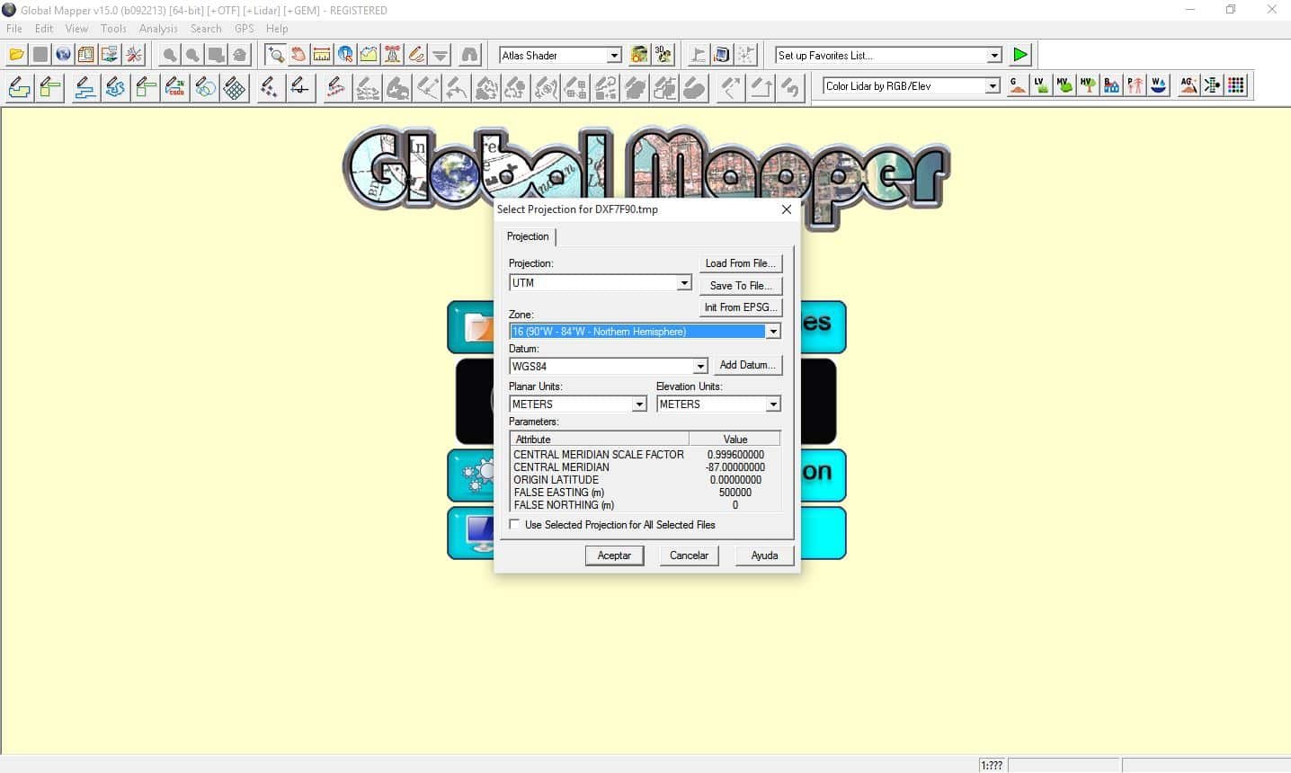Select the Digitizer pencil tool

tap(416, 55)
